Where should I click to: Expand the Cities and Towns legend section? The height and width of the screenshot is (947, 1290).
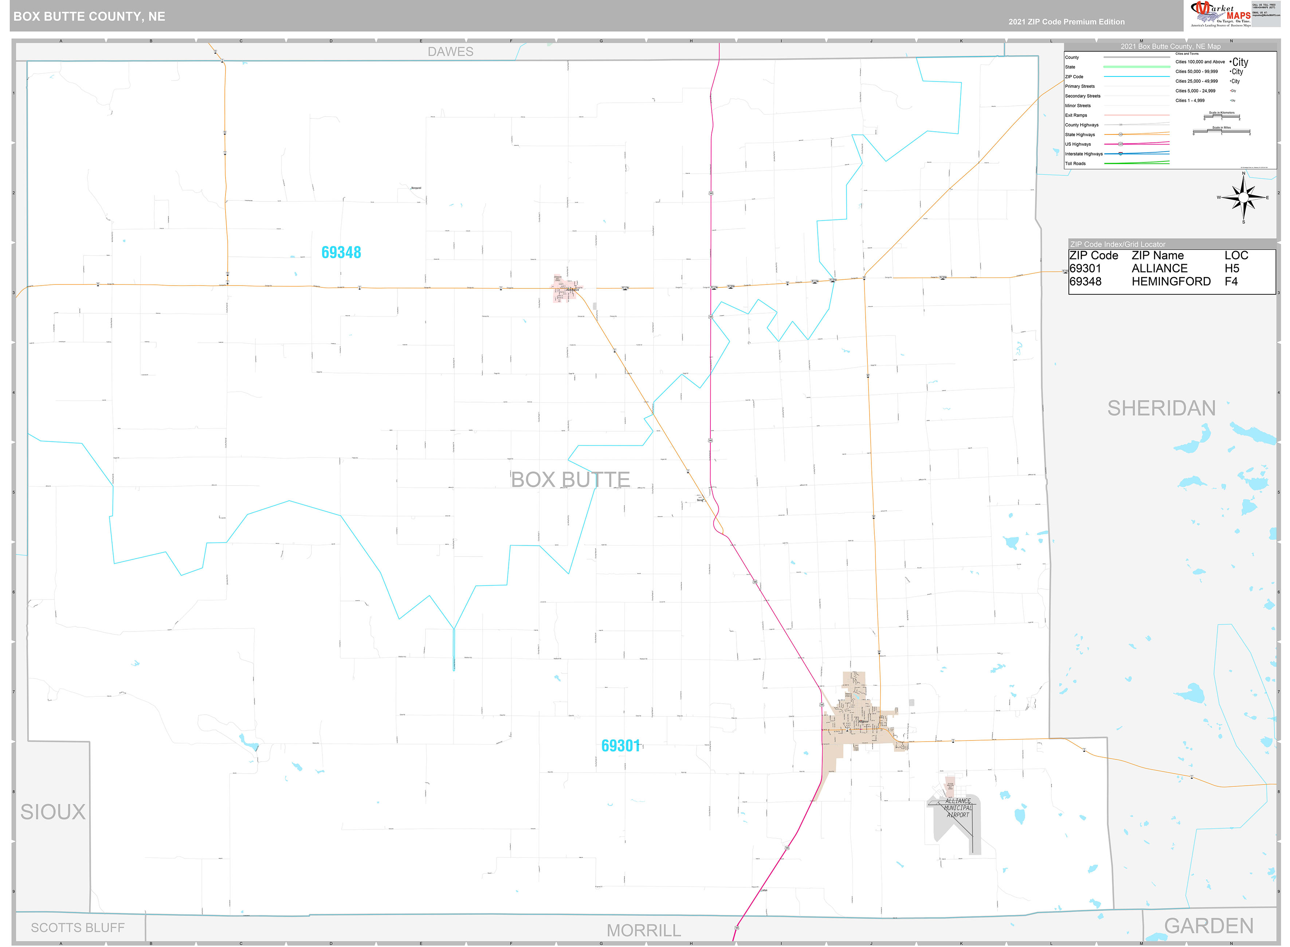(x=1187, y=53)
